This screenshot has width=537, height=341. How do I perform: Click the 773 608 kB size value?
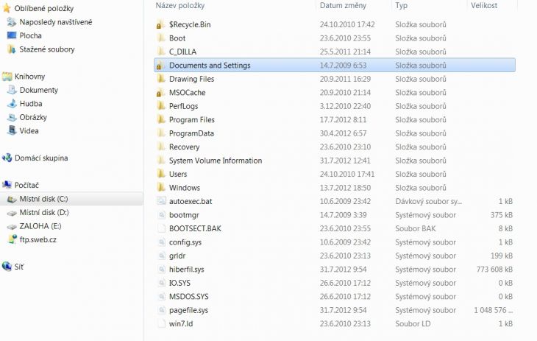click(x=494, y=270)
